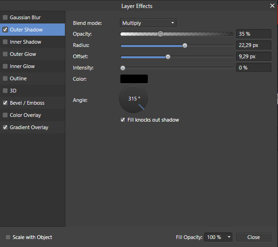
Task: Enable the Inner Shadow checkbox
Action: click(x=5, y=42)
